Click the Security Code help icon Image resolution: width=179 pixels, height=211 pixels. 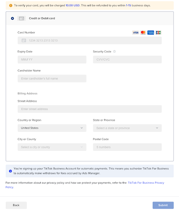(x=114, y=52)
